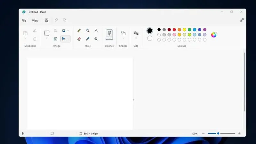The width and height of the screenshot is (256, 144).
Task: Select the Fill bucket tool
Action: 88,30
